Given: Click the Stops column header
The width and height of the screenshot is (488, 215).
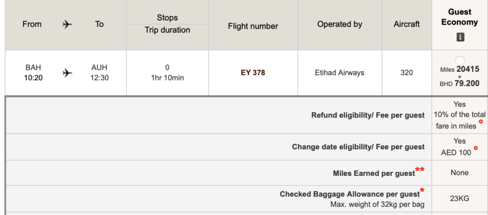Looking at the screenshot, I should [167, 18].
